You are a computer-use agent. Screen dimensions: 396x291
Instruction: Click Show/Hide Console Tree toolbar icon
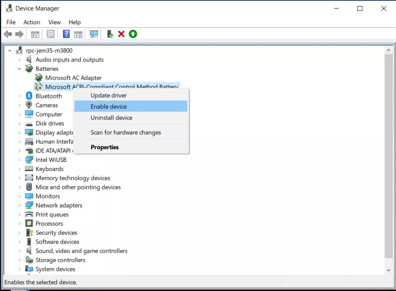pos(35,34)
